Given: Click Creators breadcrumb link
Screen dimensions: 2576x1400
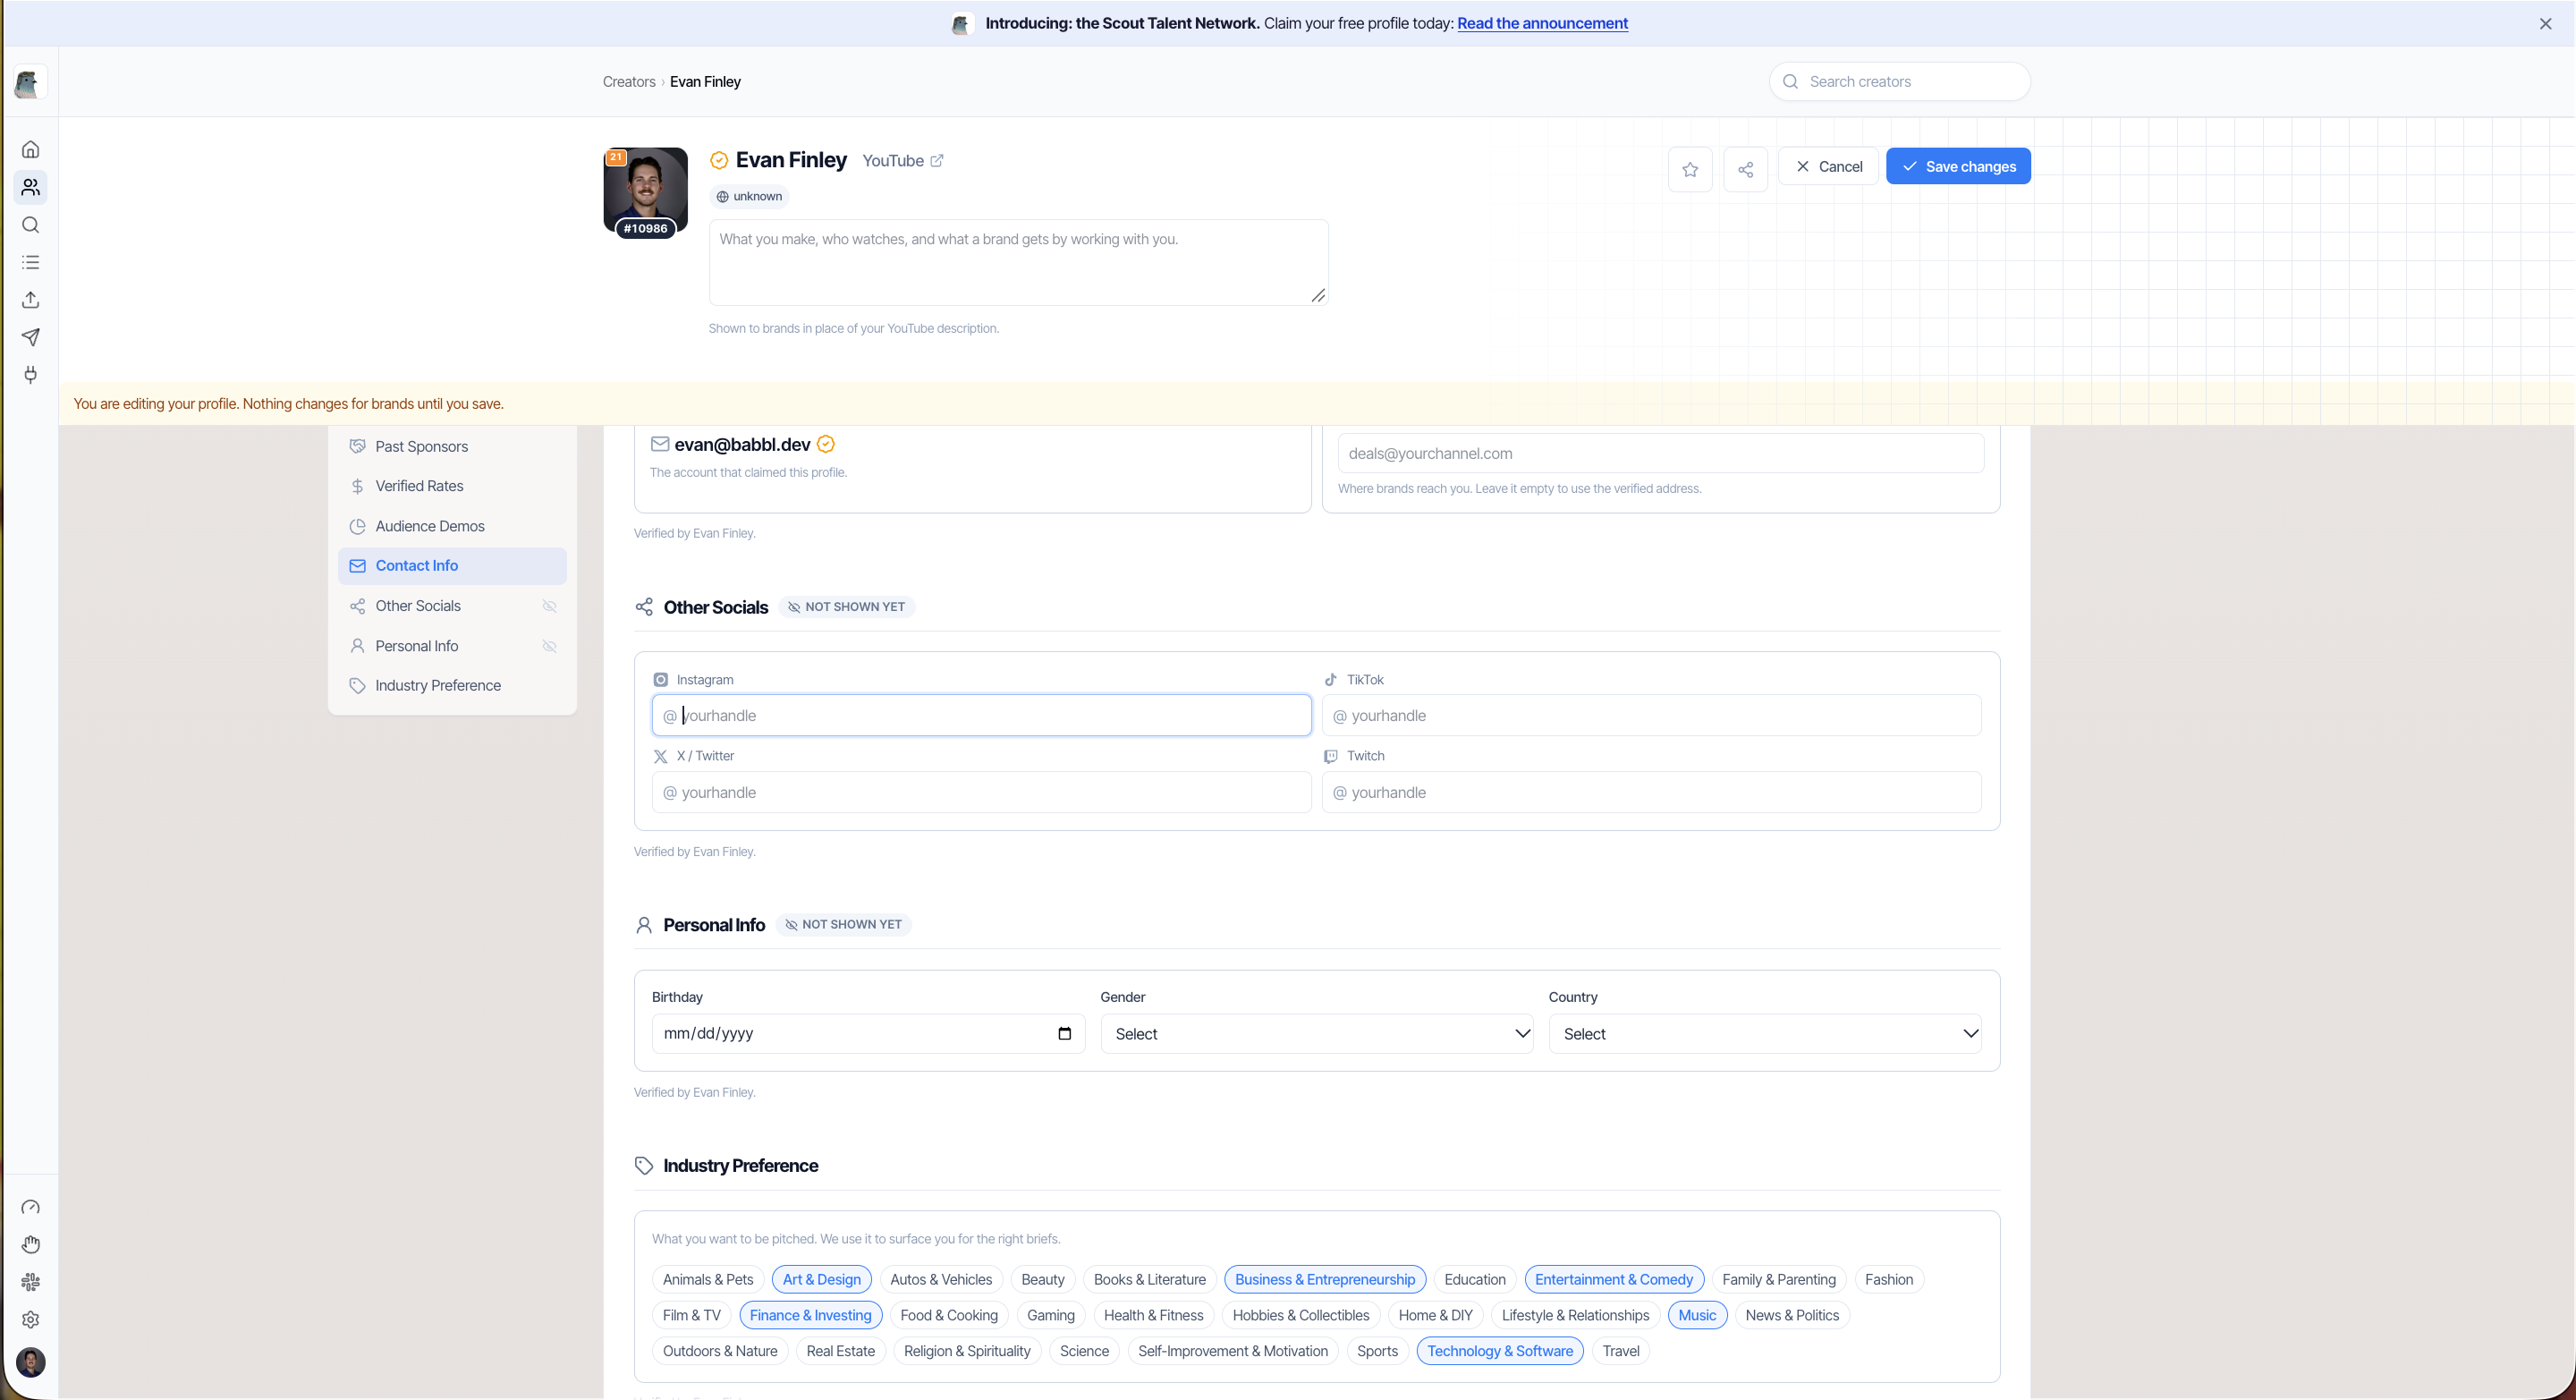Looking at the screenshot, I should pos(629,82).
